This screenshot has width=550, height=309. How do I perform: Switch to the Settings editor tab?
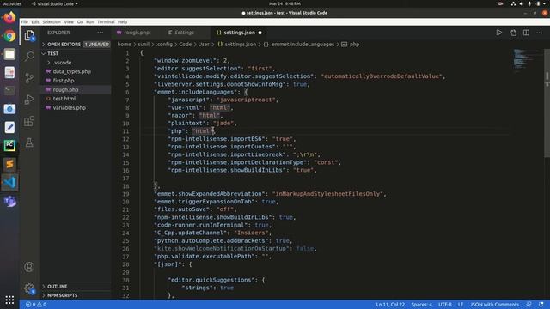[x=184, y=33]
